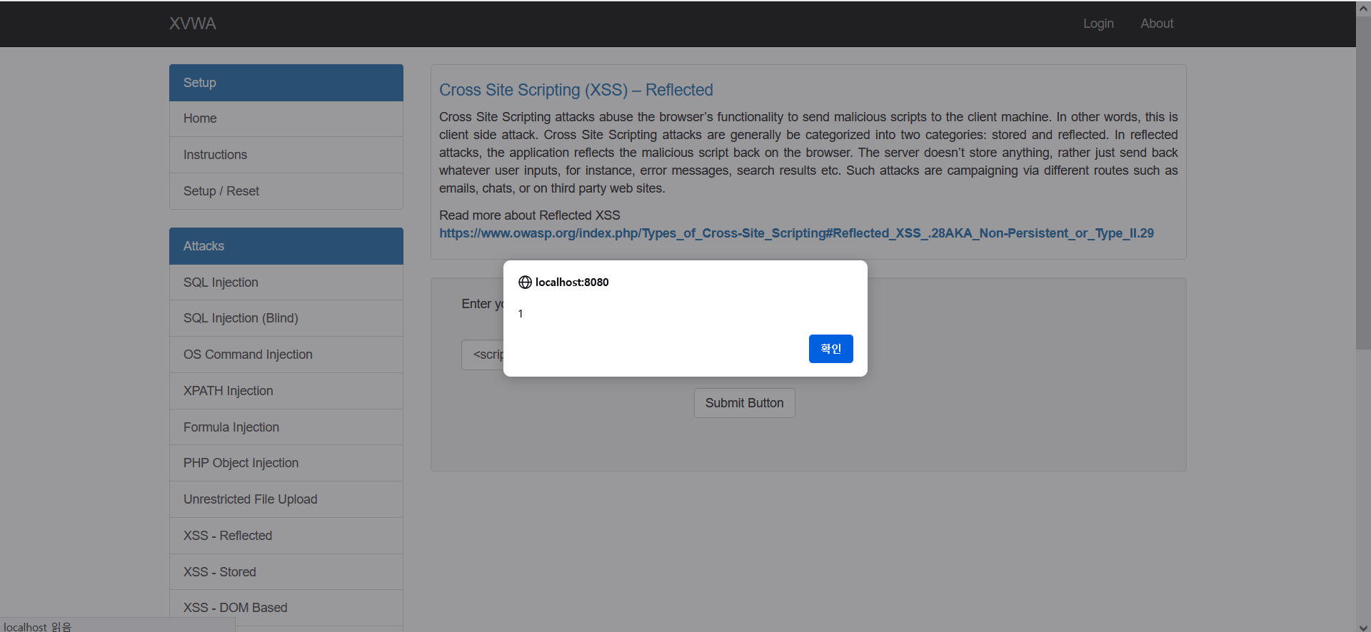The image size is (1371, 632).
Task: Open OS Command Injection page
Action: click(248, 355)
